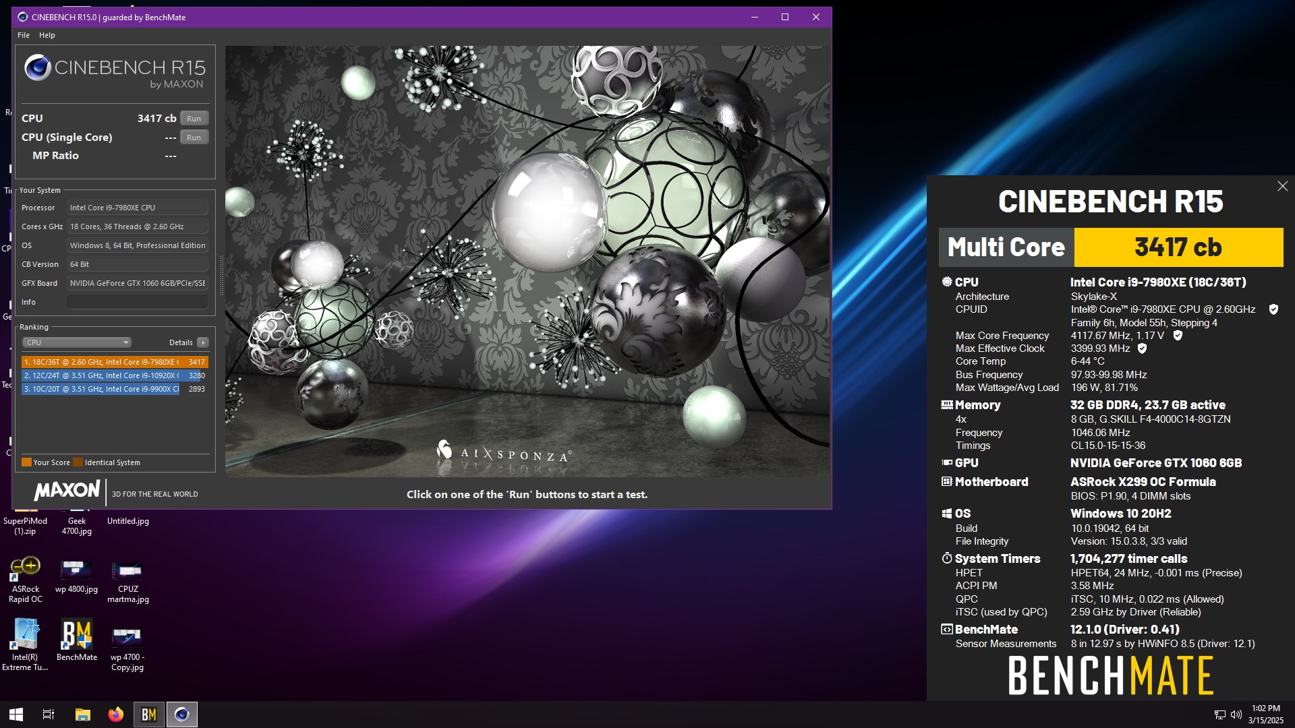This screenshot has height=728, width=1295.
Task: Click the GPU icon in BenchMate
Action: 947,462
